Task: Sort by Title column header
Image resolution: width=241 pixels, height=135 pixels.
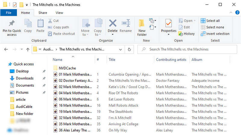Action: coord(112,60)
